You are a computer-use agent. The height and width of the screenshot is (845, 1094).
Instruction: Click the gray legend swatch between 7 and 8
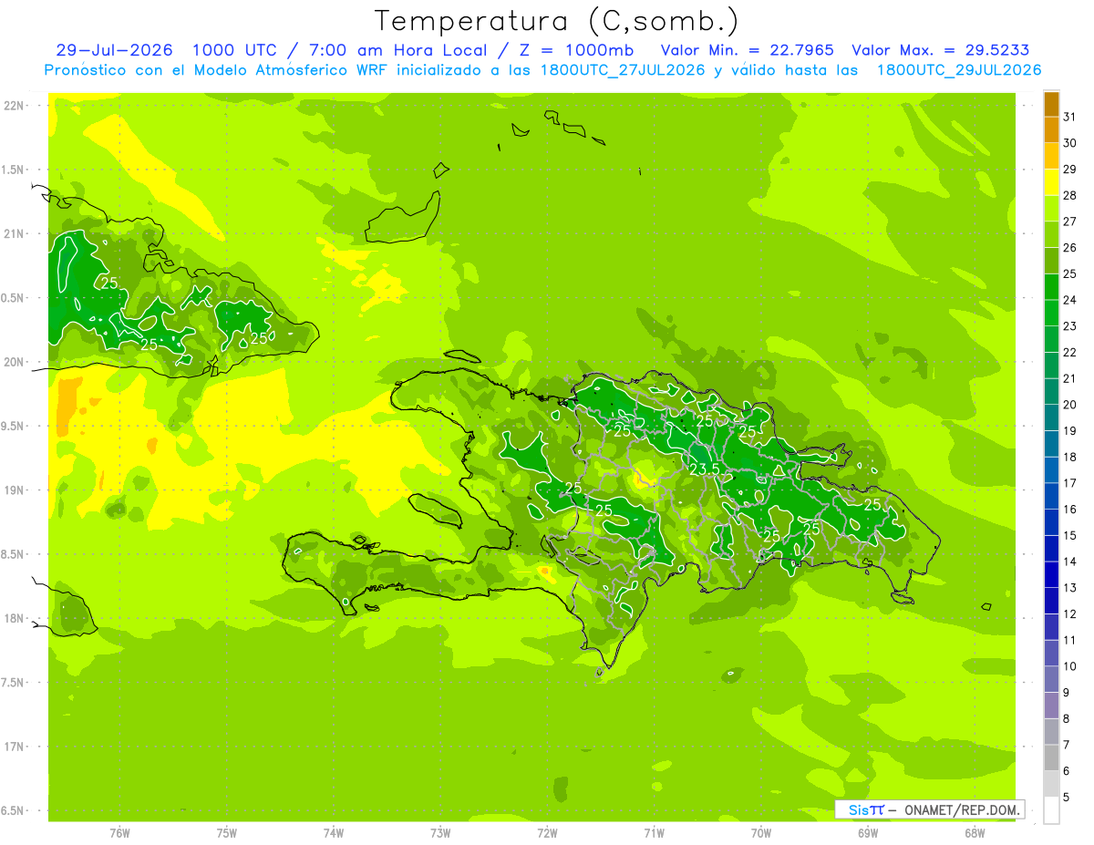tap(1051, 732)
